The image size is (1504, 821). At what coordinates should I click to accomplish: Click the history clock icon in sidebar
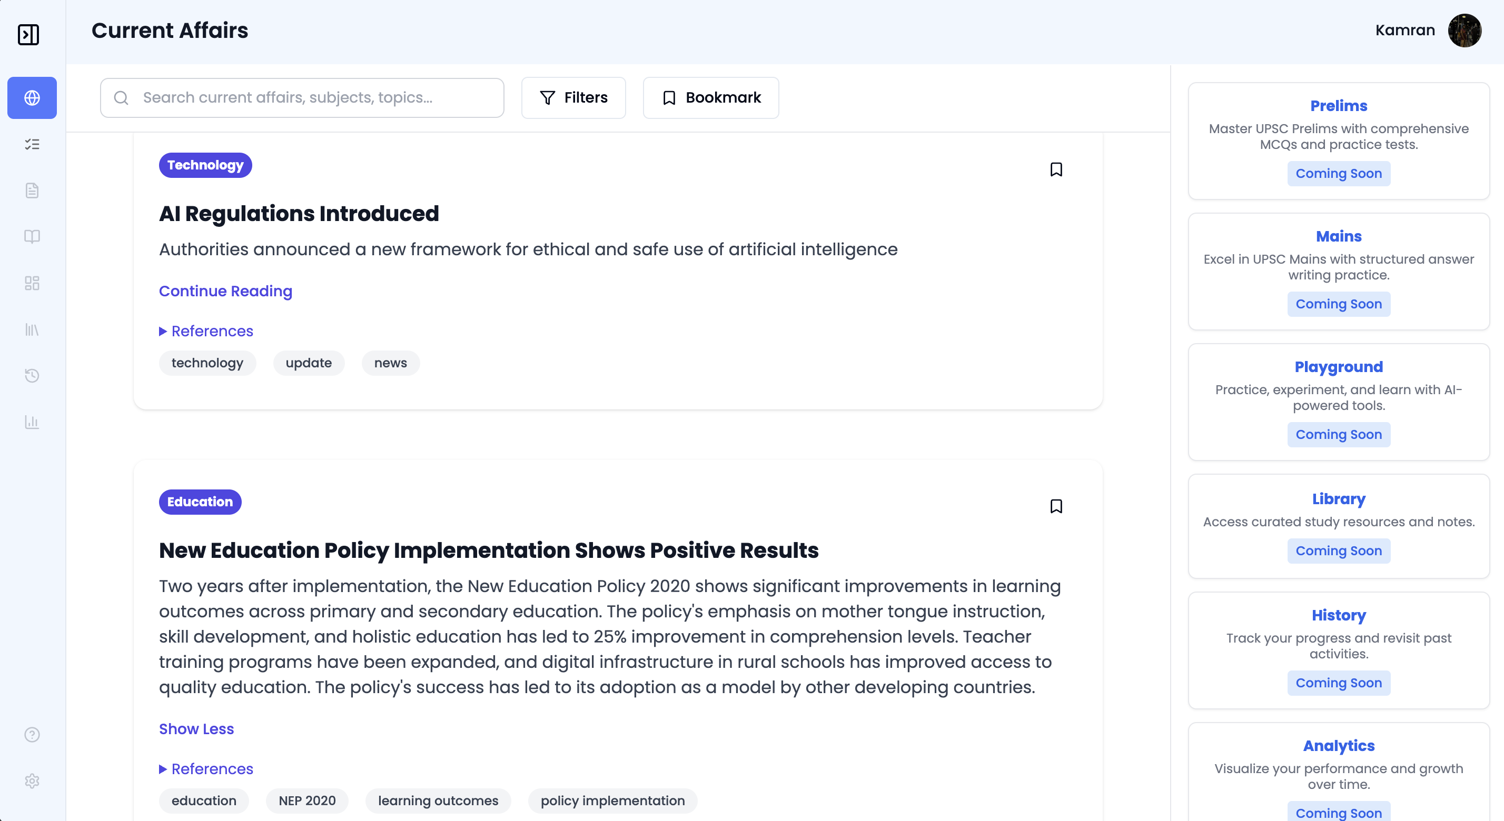(x=32, y=375)
